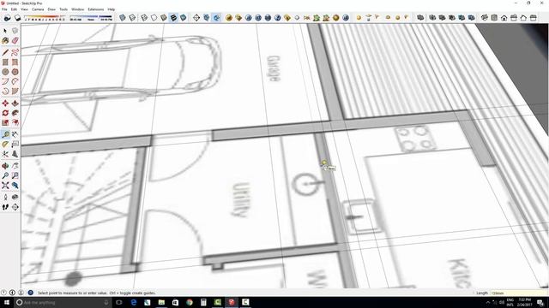
Task: Toggle Show/Hide Shadows
Action: (x=8, y=18)
